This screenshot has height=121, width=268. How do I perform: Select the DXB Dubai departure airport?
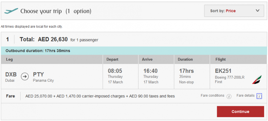point(11,76)
